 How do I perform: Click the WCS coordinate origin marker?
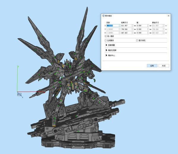(19, 94)
